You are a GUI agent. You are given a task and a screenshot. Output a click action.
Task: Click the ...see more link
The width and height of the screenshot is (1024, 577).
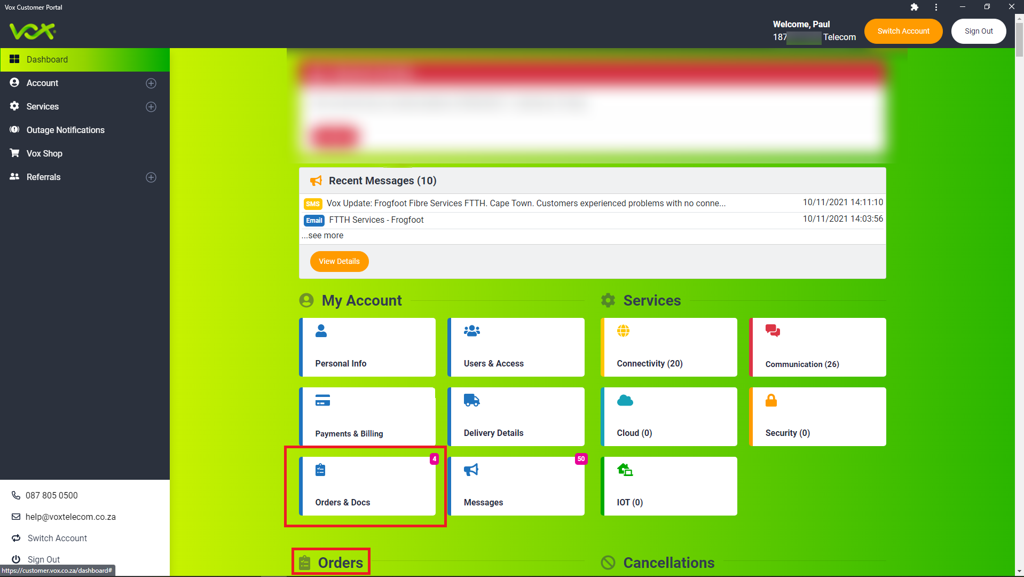(x=322, y=235)
